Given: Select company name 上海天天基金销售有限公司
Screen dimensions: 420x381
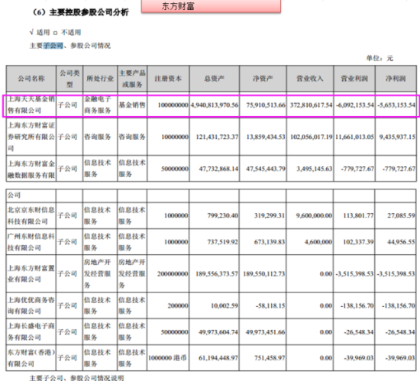Looking at the screenshot, I should pos(31,105).
